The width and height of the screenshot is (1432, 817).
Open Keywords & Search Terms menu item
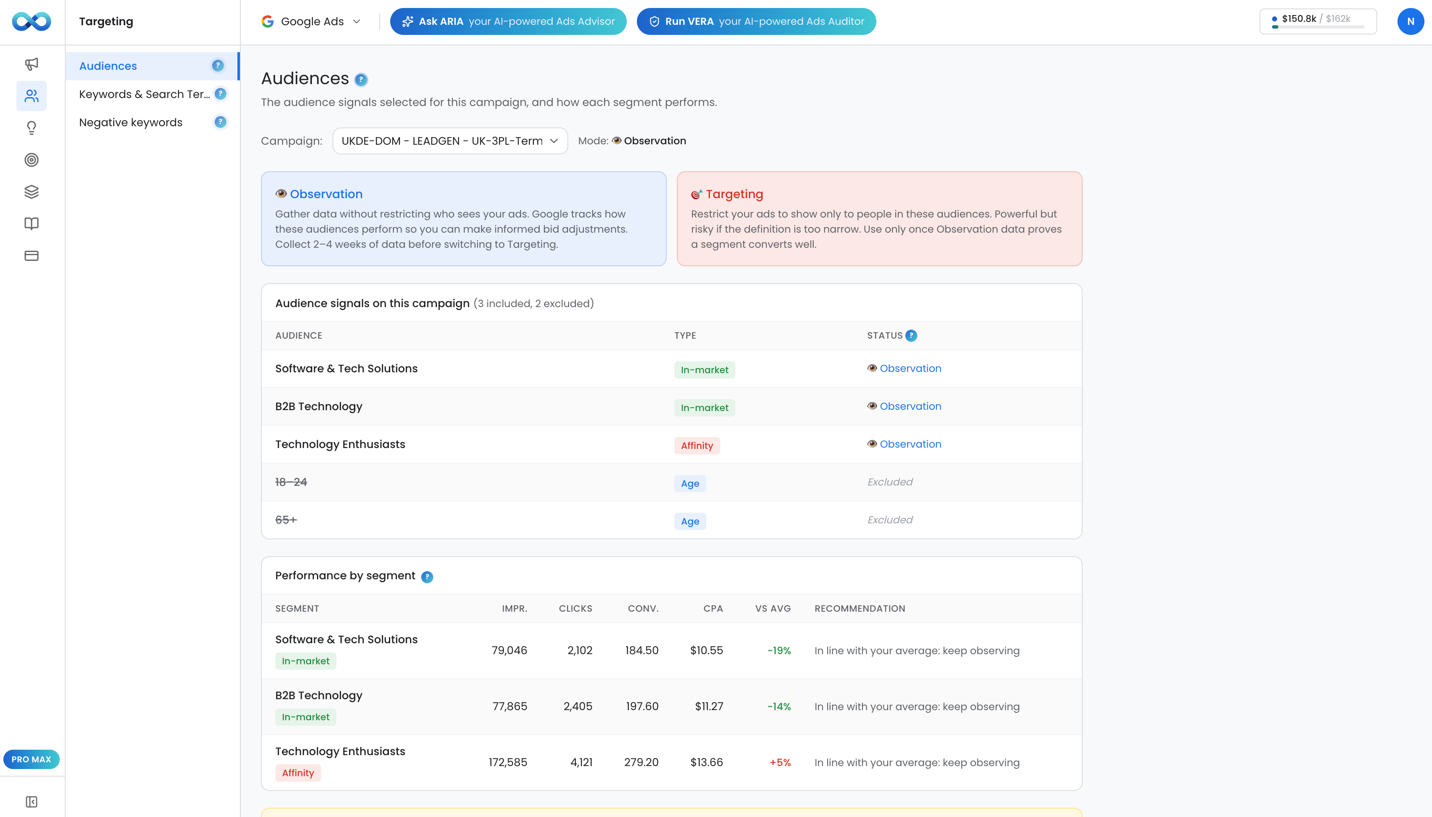(153, 94)
